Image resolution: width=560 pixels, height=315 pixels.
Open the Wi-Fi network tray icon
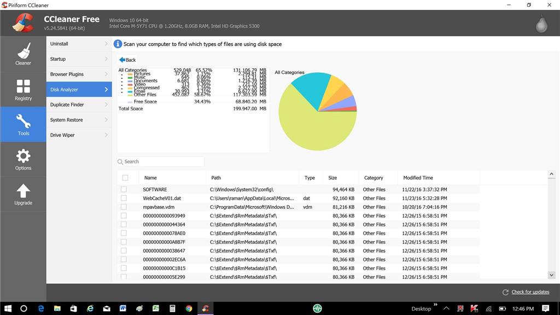488,308
